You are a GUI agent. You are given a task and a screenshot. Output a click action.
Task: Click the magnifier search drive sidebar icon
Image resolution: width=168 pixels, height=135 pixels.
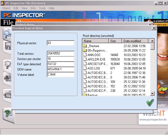(7, 34)
